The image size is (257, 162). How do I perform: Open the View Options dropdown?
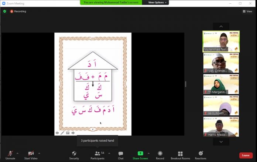tap(157, 3)
